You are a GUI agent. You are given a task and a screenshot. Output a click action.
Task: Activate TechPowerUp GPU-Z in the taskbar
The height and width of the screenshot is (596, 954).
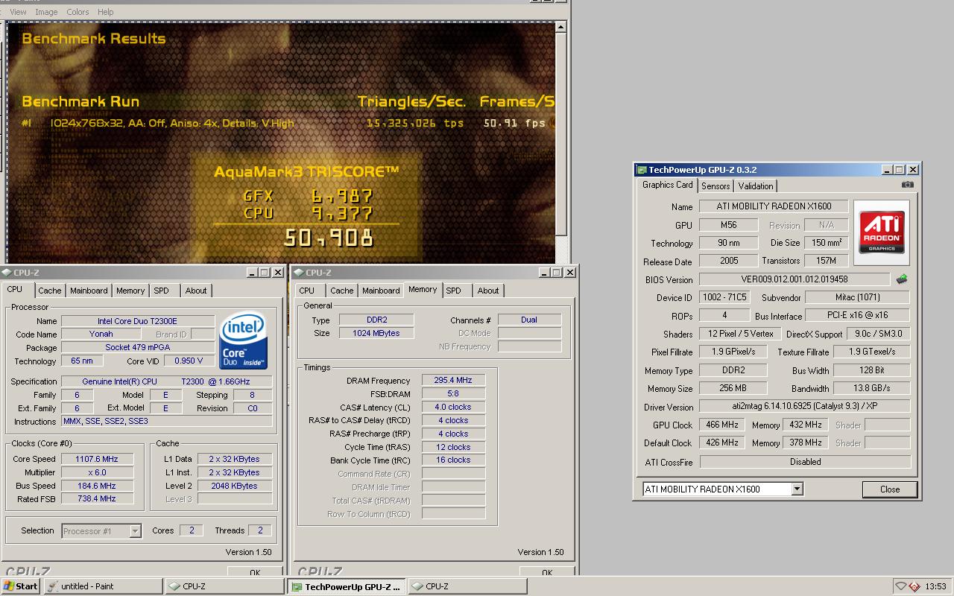(x=347, y=586)
